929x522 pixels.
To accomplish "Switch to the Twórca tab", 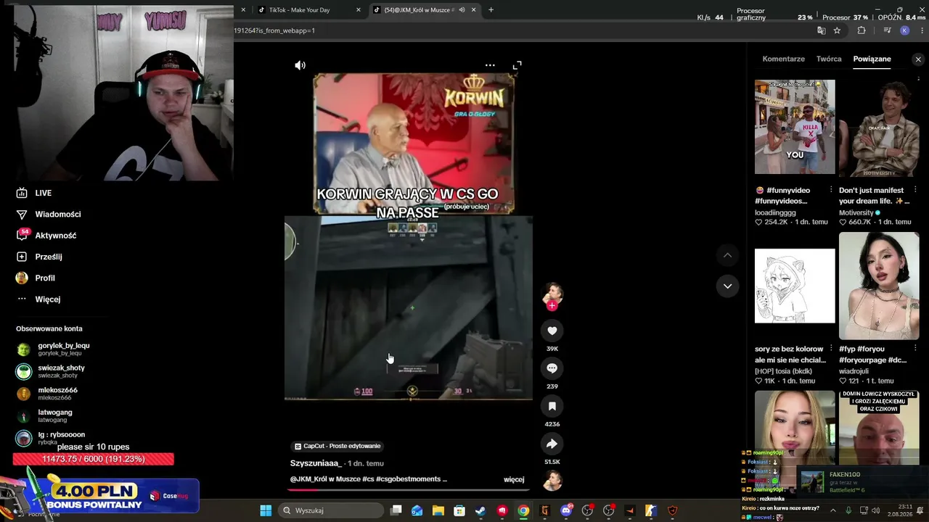I will [x=829, y=59].
